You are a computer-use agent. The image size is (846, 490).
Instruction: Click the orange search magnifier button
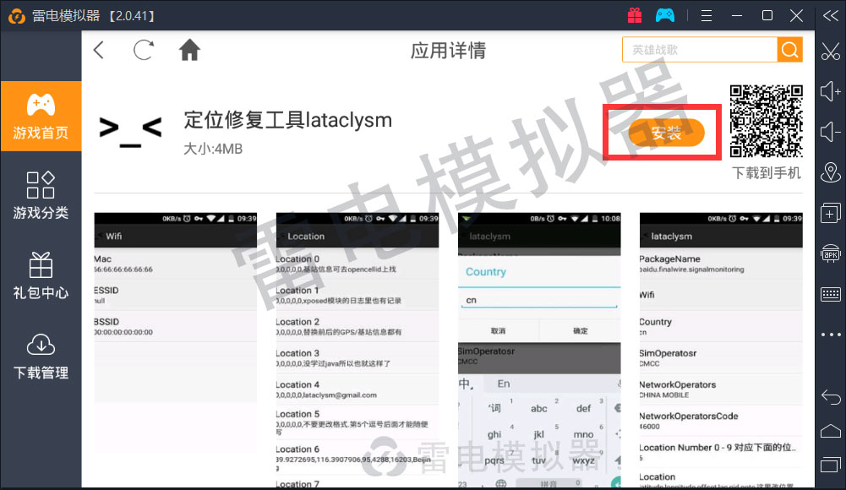(789, 50)
